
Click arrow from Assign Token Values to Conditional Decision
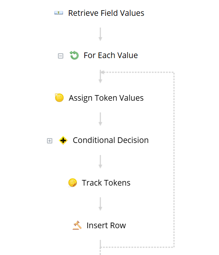(x=101, y=119)
